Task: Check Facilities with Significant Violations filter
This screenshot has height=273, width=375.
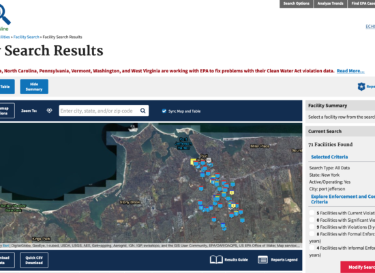Action: pyautogui.click(x=312, y=220)
